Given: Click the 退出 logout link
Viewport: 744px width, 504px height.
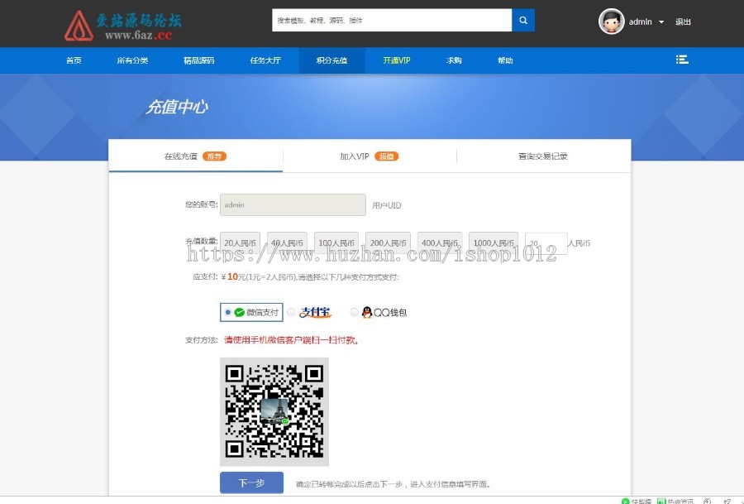Looking at the screenshot, I should coord(683,22).
